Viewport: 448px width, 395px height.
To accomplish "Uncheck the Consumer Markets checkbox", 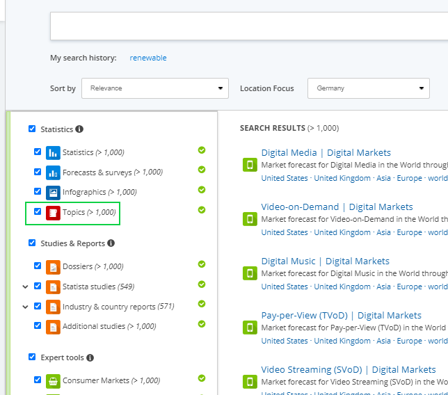I will pyautogui.click(x=38, y=380).
